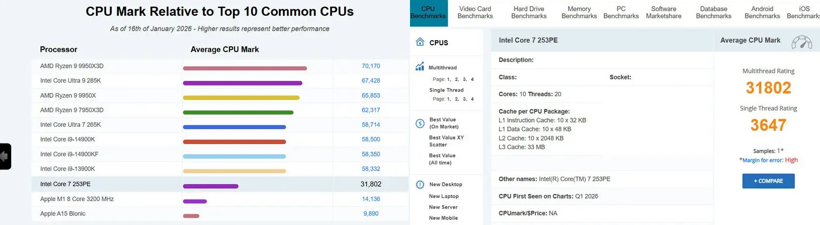820x225 pixels.
Task: Open the Memory Benchmarks tab
Action: pos(579,13)
